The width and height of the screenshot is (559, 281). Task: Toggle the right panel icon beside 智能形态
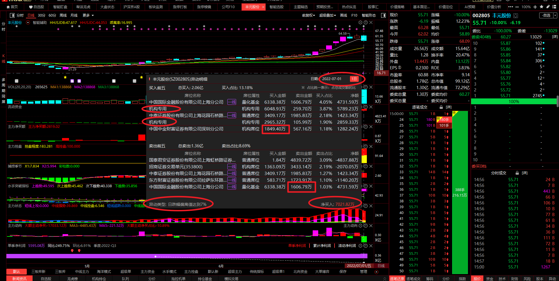383,15
